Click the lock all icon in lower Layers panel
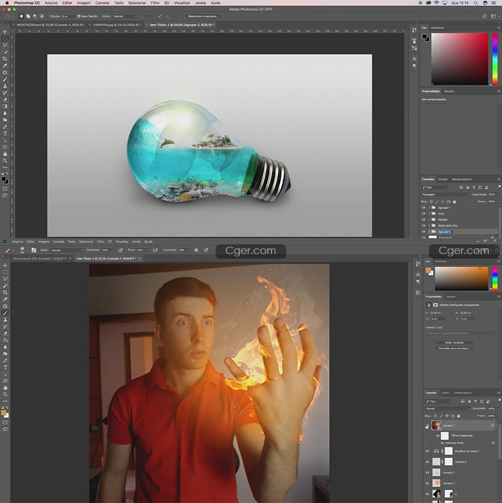The width and height of the screenshot is (502, 503). (458, 416)
